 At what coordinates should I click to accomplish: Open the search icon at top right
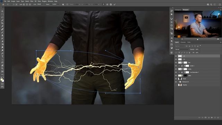coord(211,5)
